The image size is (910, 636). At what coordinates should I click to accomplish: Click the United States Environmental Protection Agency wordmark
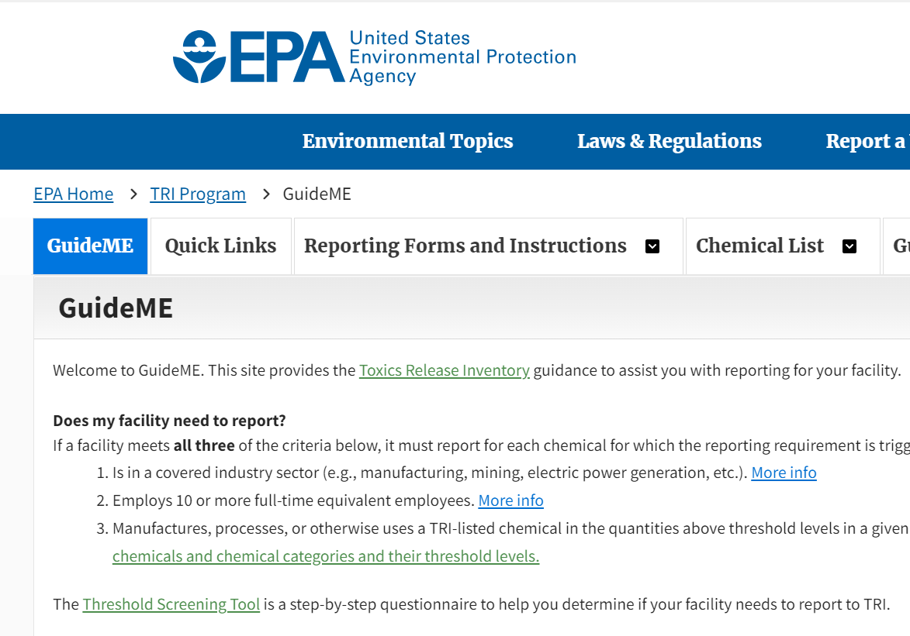click(462, 57)
